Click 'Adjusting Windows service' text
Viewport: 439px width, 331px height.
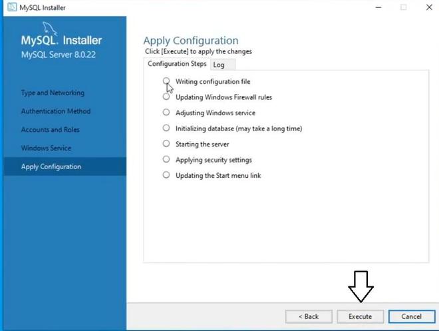pos(216,113)
